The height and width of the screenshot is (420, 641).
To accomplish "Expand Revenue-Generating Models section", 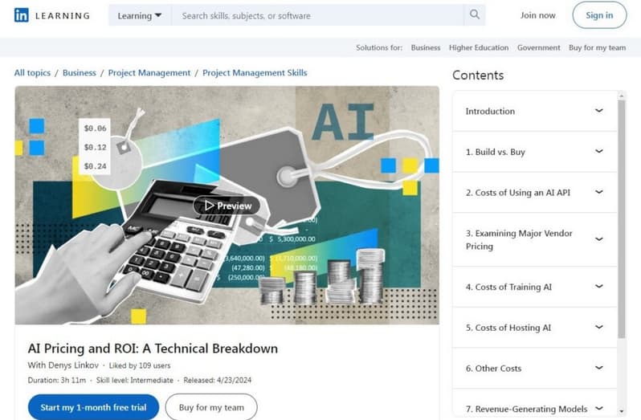I will click(x=598, y=409).
